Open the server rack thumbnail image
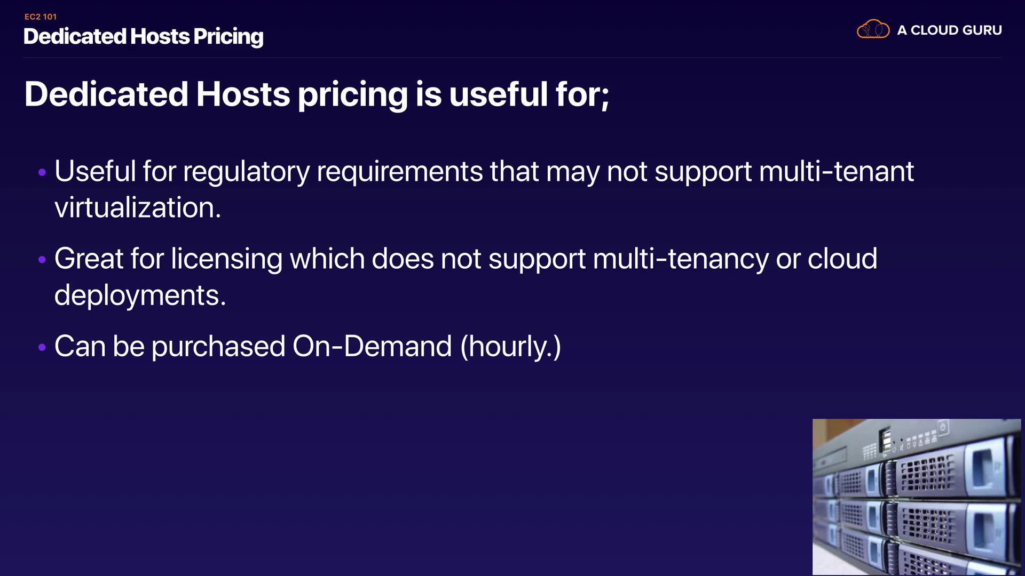1025x576 pixels. click(x=916, y=497)
